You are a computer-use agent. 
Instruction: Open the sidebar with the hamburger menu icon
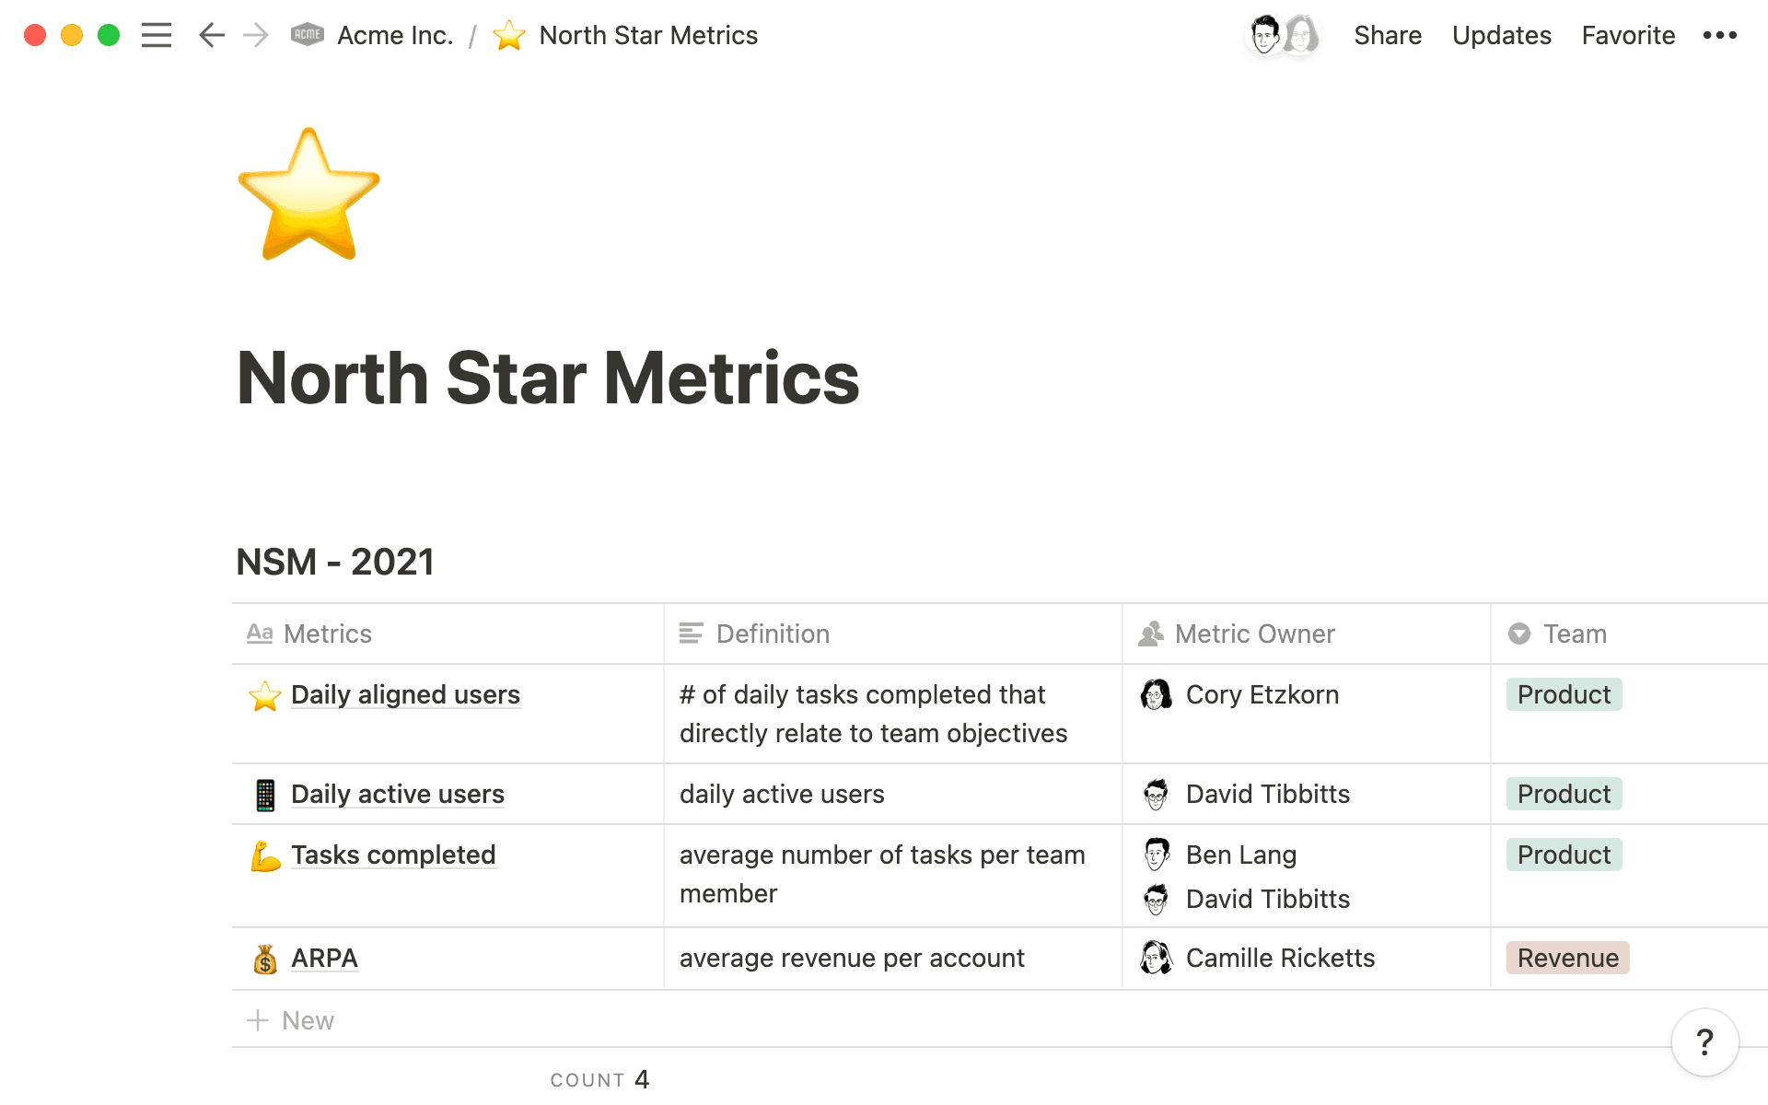157,35
